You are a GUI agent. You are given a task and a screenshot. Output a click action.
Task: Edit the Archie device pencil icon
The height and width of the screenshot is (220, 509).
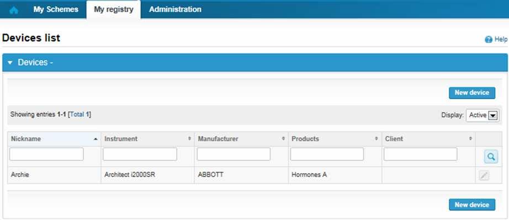tap(484, 175)
